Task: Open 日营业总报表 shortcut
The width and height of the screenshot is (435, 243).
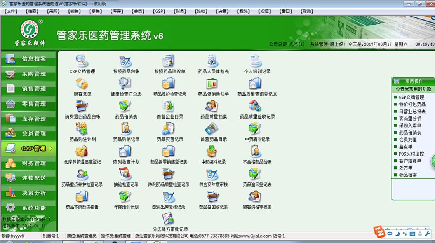Action: pos(412,111)
